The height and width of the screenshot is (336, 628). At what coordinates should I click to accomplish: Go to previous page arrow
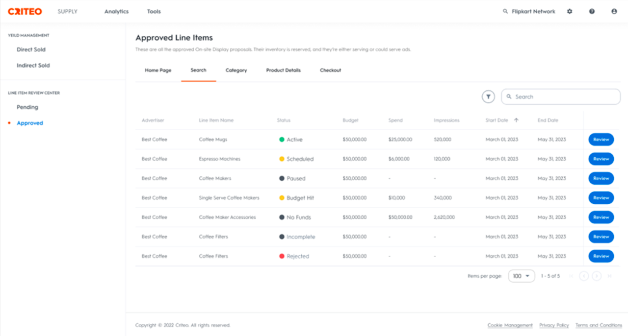click(x=584, y=276)
